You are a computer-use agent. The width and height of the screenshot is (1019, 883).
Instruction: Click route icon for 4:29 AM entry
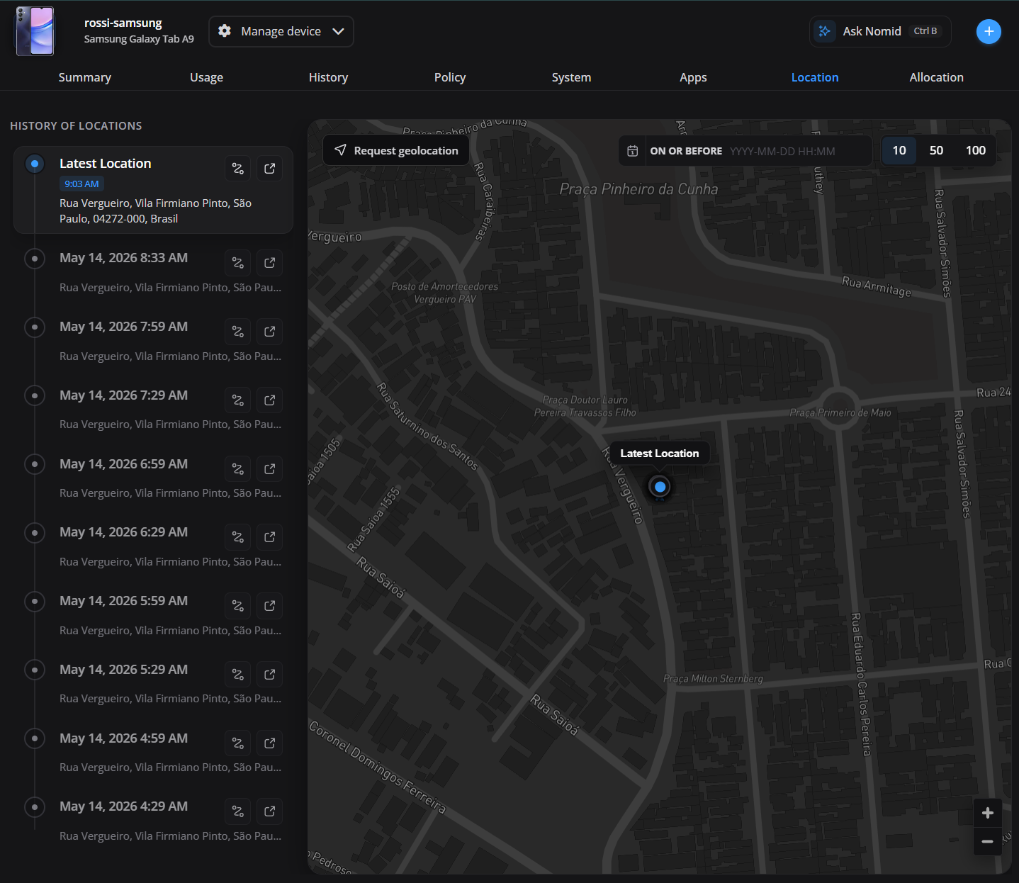tap(238, 811)
